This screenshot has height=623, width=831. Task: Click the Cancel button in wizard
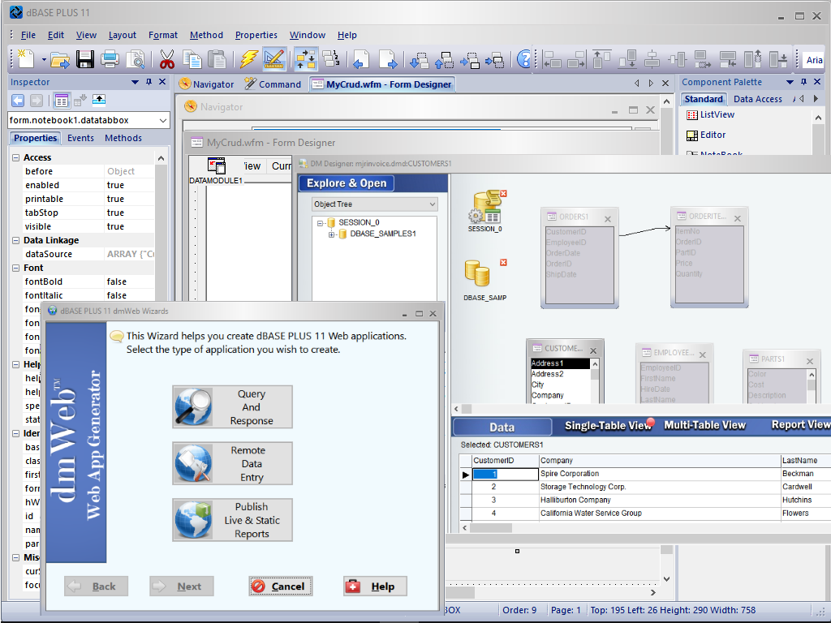point(280,586)
